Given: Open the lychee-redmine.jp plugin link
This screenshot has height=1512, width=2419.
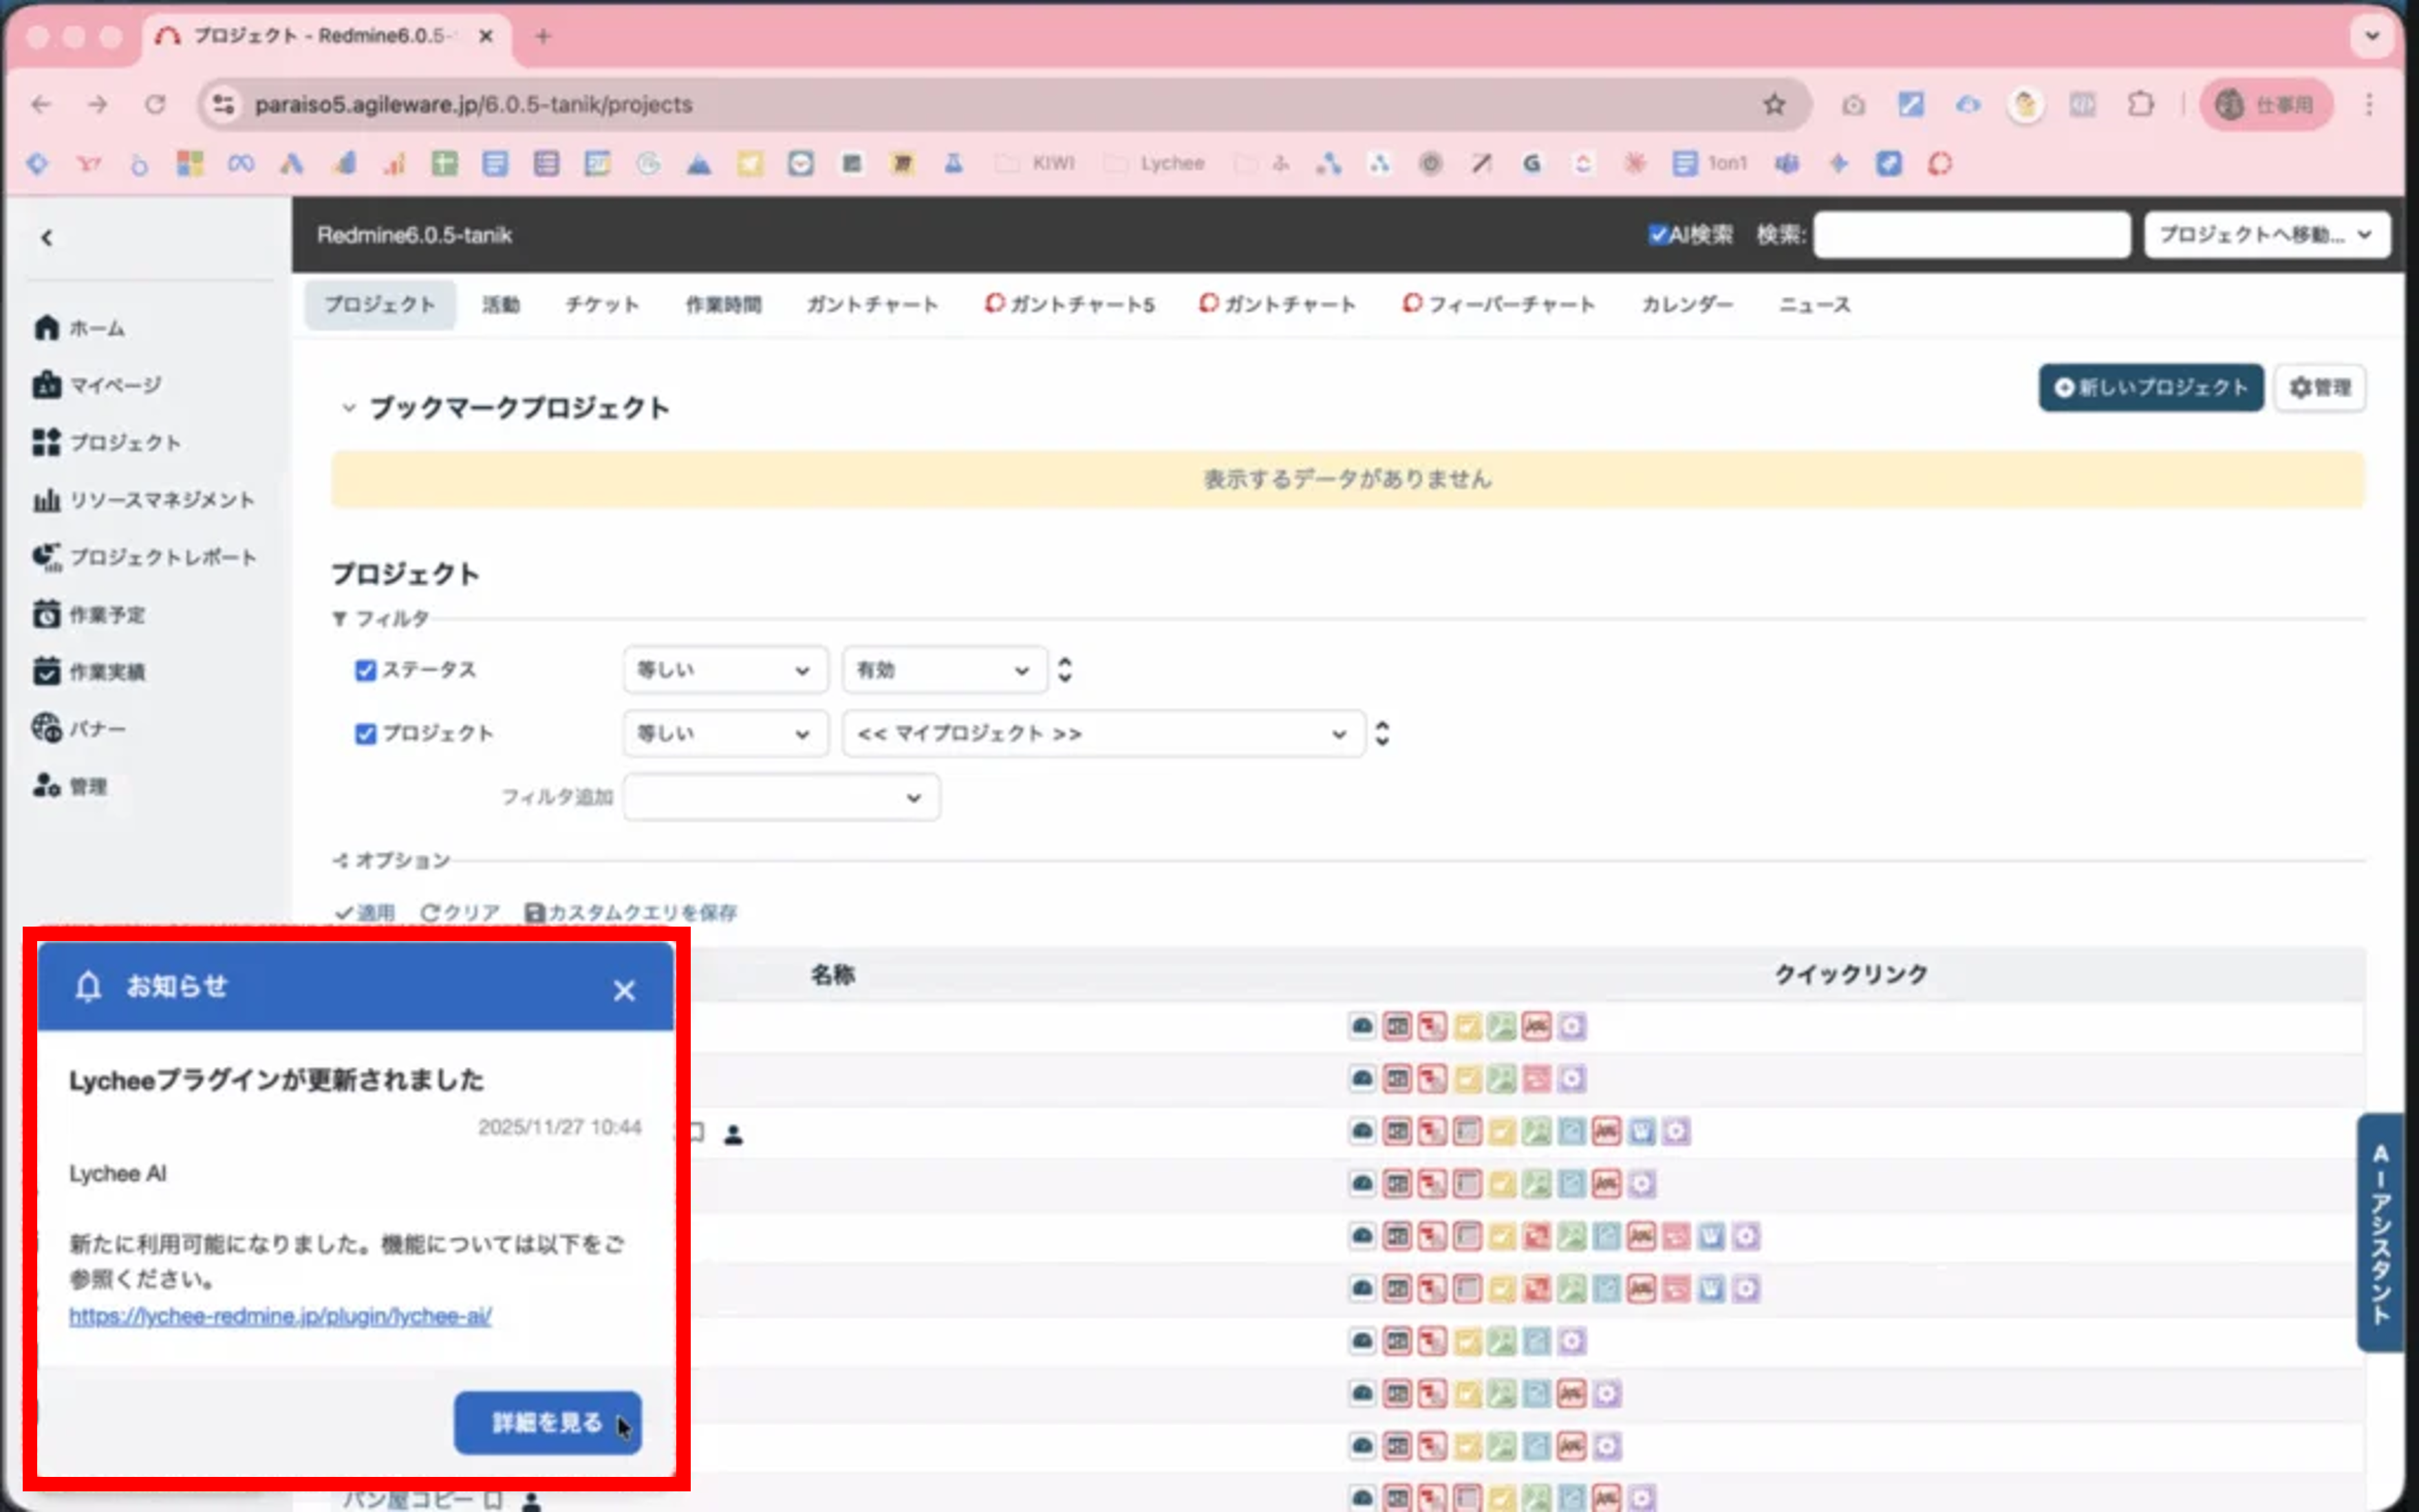Looking at the screenshot, I should [x=279, y=1317].
